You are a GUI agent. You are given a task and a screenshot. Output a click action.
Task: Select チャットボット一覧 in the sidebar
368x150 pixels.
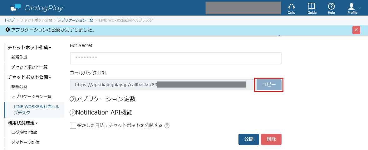(30, 67)
